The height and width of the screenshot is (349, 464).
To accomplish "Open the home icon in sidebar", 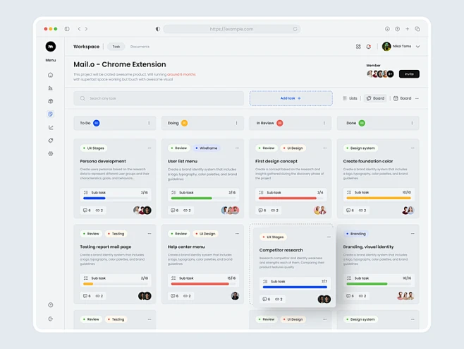I will (51, 75).
